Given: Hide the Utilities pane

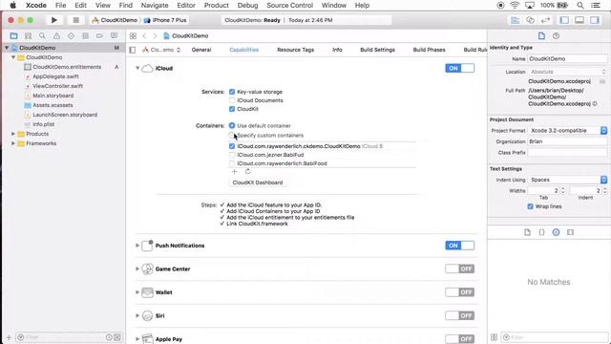Looking at the screenshot, I should pos(595,20).
